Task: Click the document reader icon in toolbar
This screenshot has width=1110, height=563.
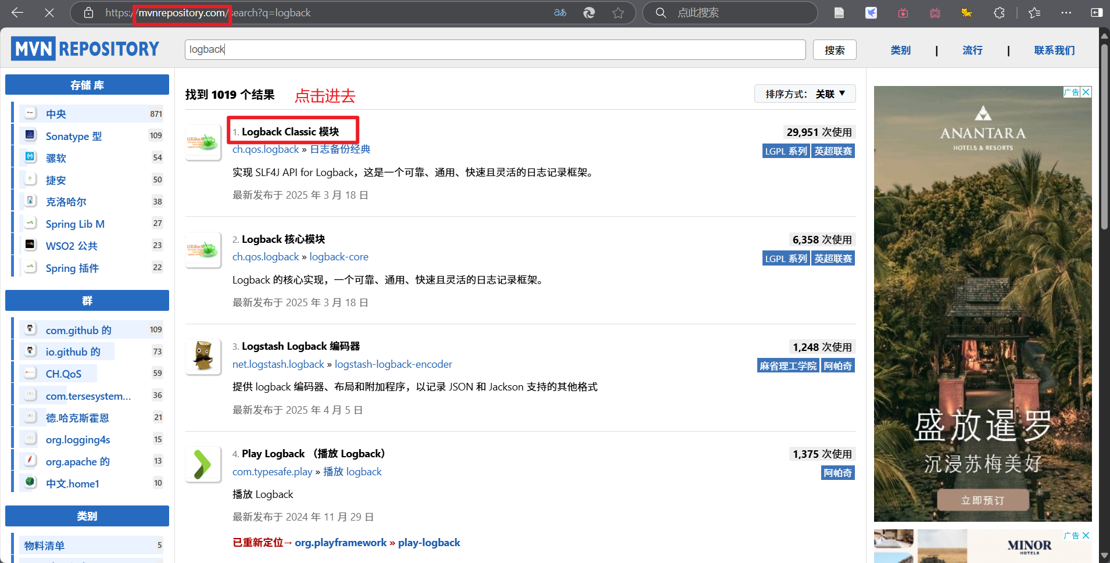Action: pyautogui.click(x=839, y=12)
